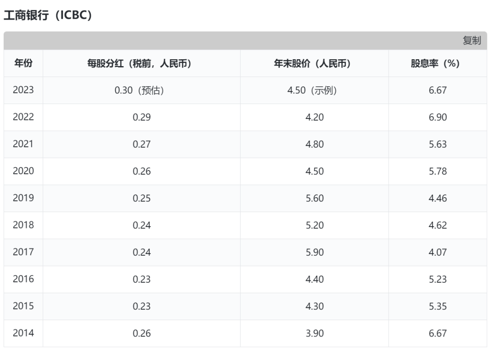Screen dimensions: 492x352
Task: Click the 0.30 (预估) dividend cell
Action: pyautogui.click(x=141, y=90)
